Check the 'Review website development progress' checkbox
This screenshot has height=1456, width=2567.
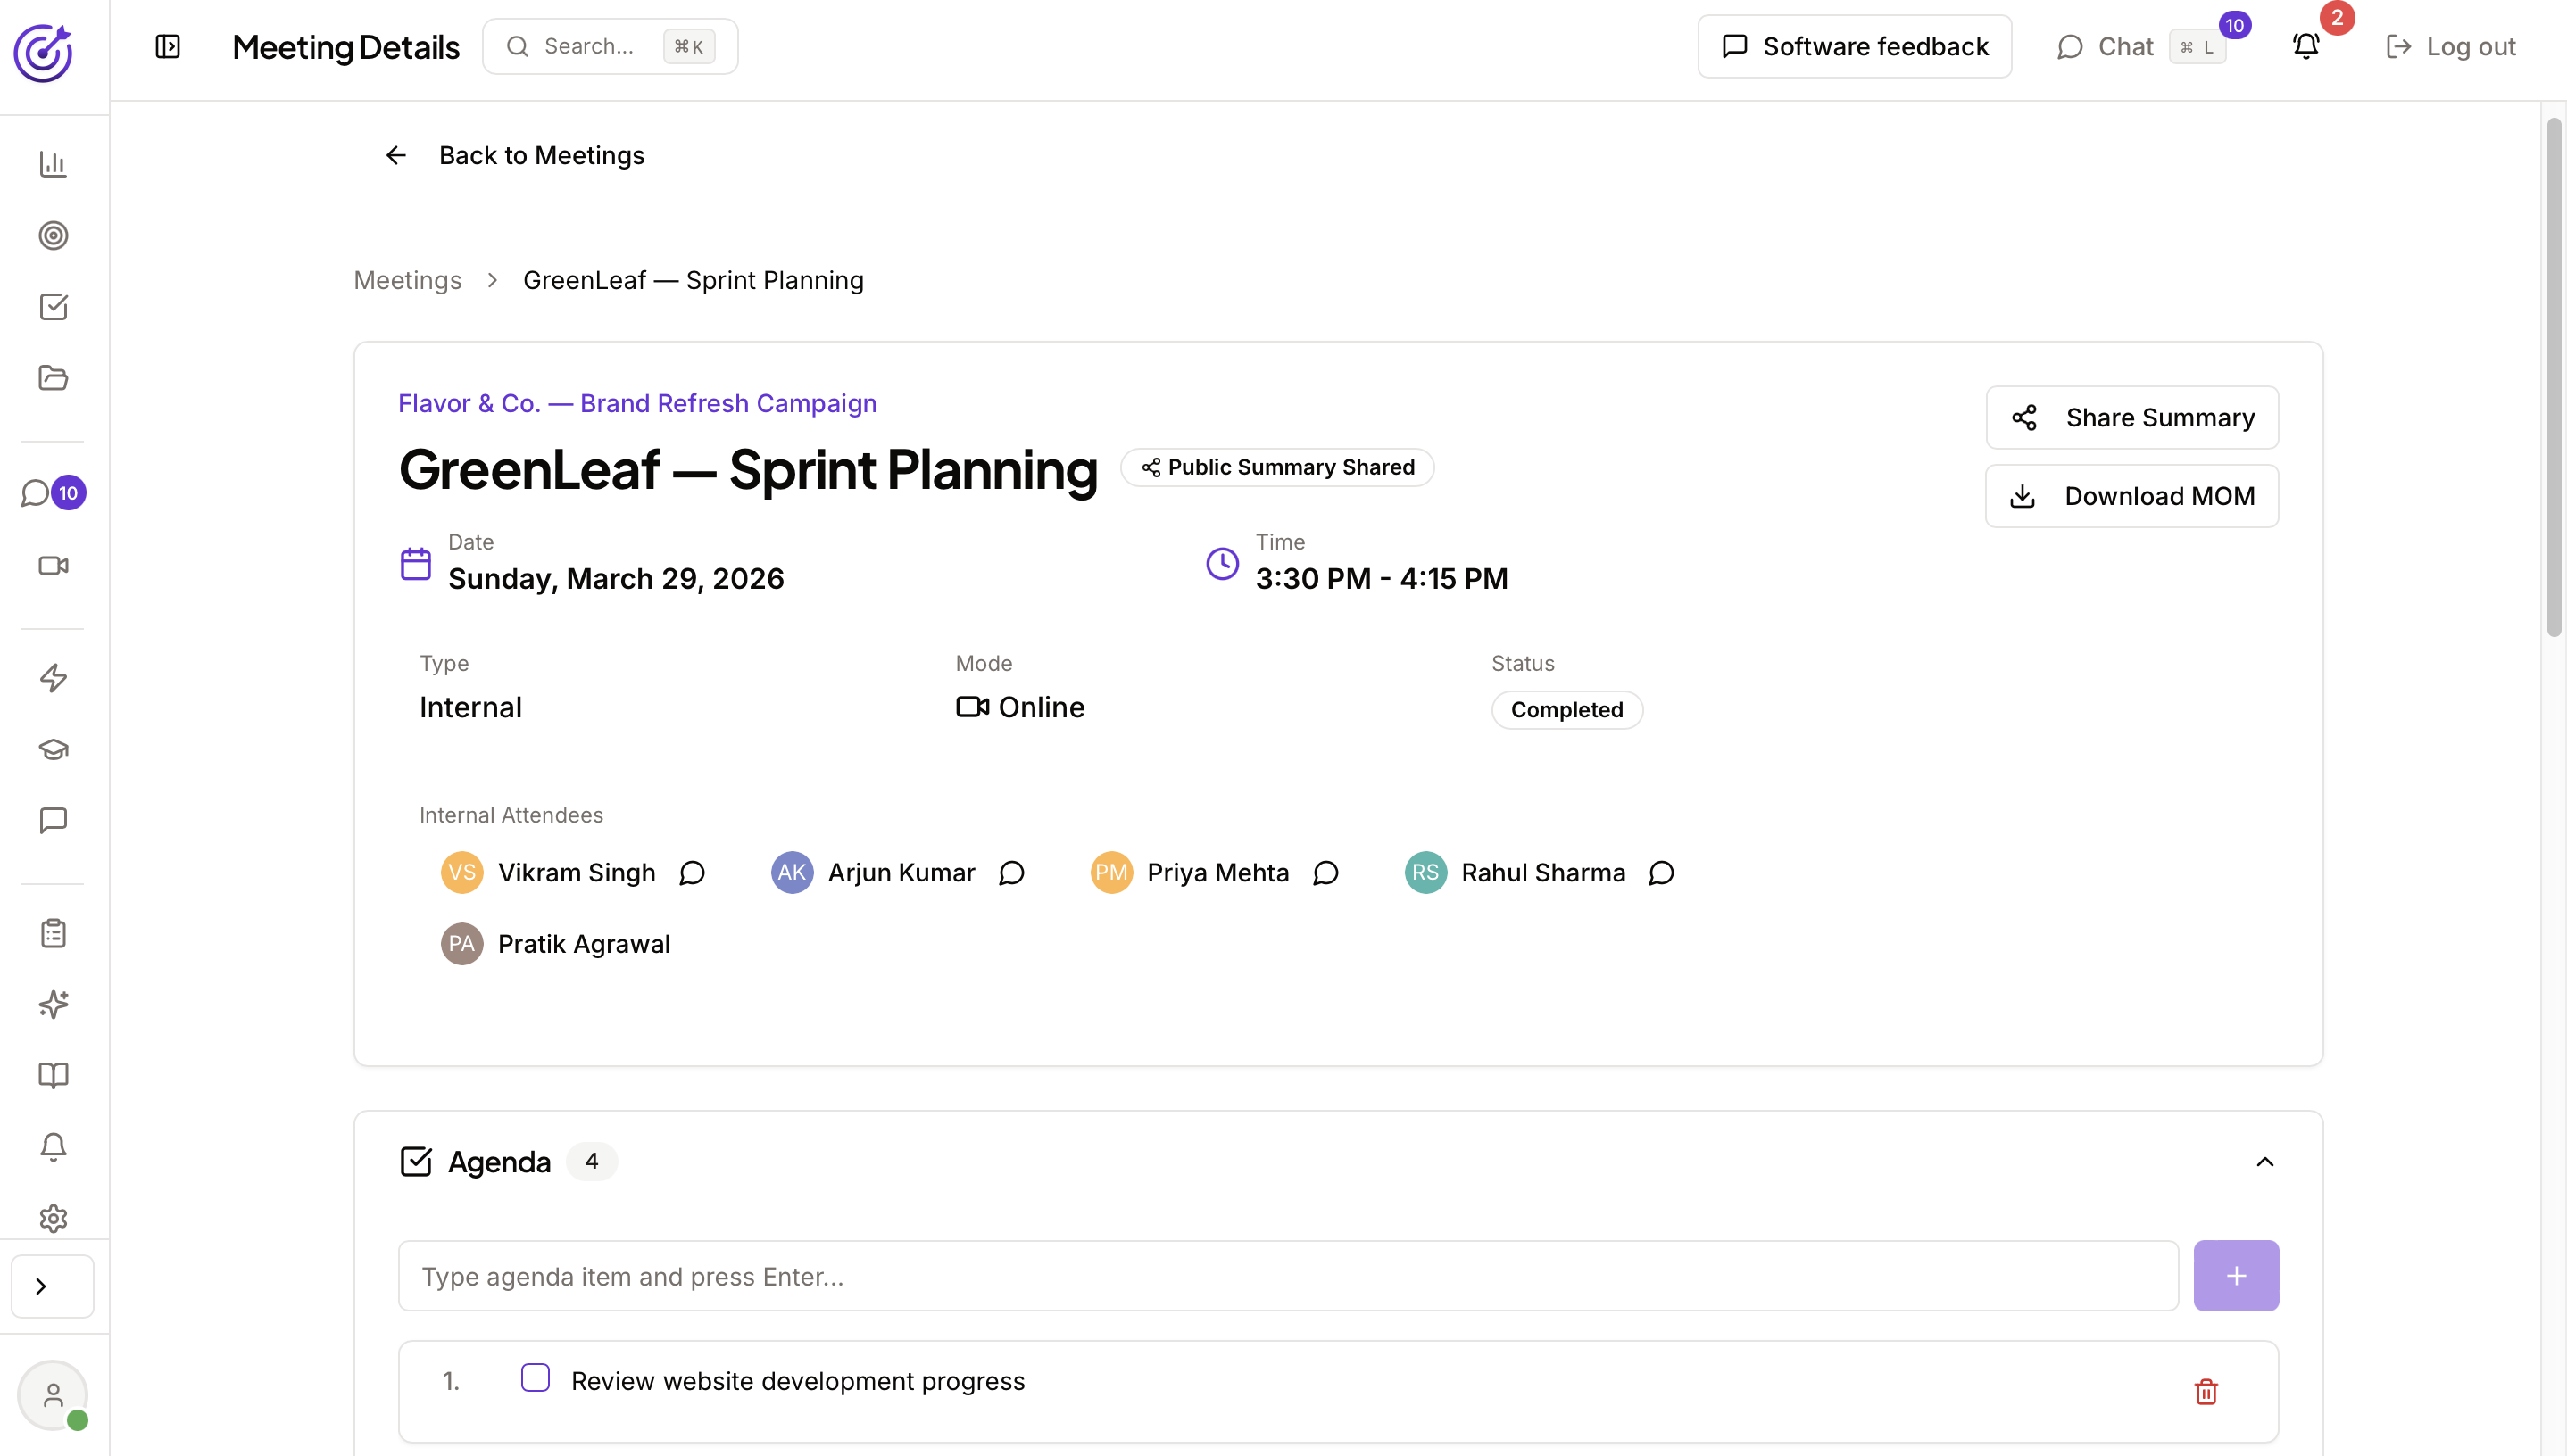536,1378
